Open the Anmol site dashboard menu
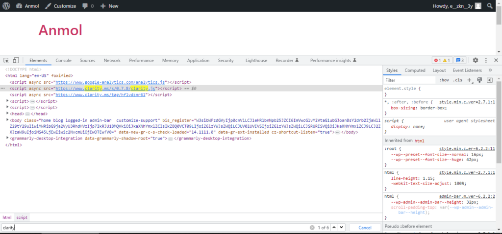The width and height of the screenshot is (502, 234). [27, 6]
